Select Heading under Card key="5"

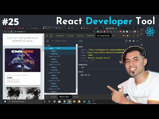(x=54, y=86)
